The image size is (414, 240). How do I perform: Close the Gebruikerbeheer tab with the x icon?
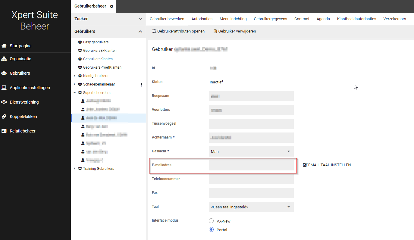[112, 6]
